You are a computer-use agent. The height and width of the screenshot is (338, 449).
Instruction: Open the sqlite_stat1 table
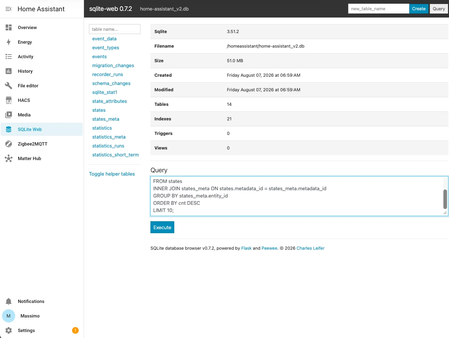pyautogui.click(x=104, y=92)
